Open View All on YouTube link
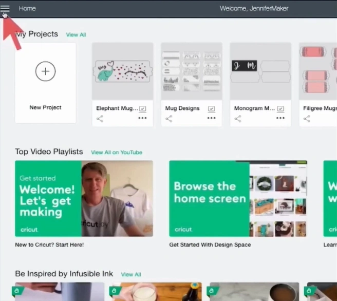Screen dimensions: 337x301 click(117, 153)
